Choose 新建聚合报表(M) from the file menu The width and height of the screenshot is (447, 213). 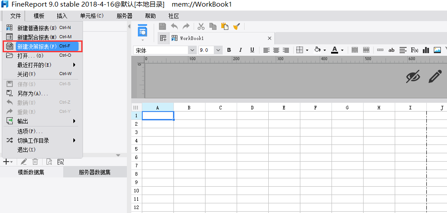point(42,37)
